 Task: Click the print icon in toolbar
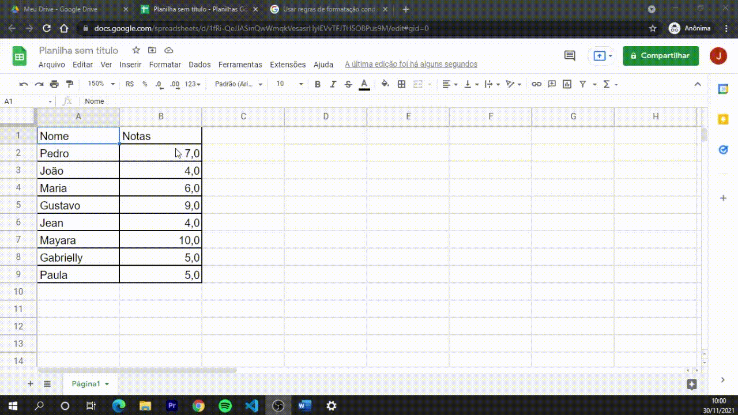pos(54,84)
